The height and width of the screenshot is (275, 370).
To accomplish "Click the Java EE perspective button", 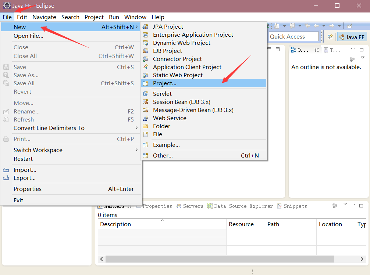I will (x=352, y=37).
